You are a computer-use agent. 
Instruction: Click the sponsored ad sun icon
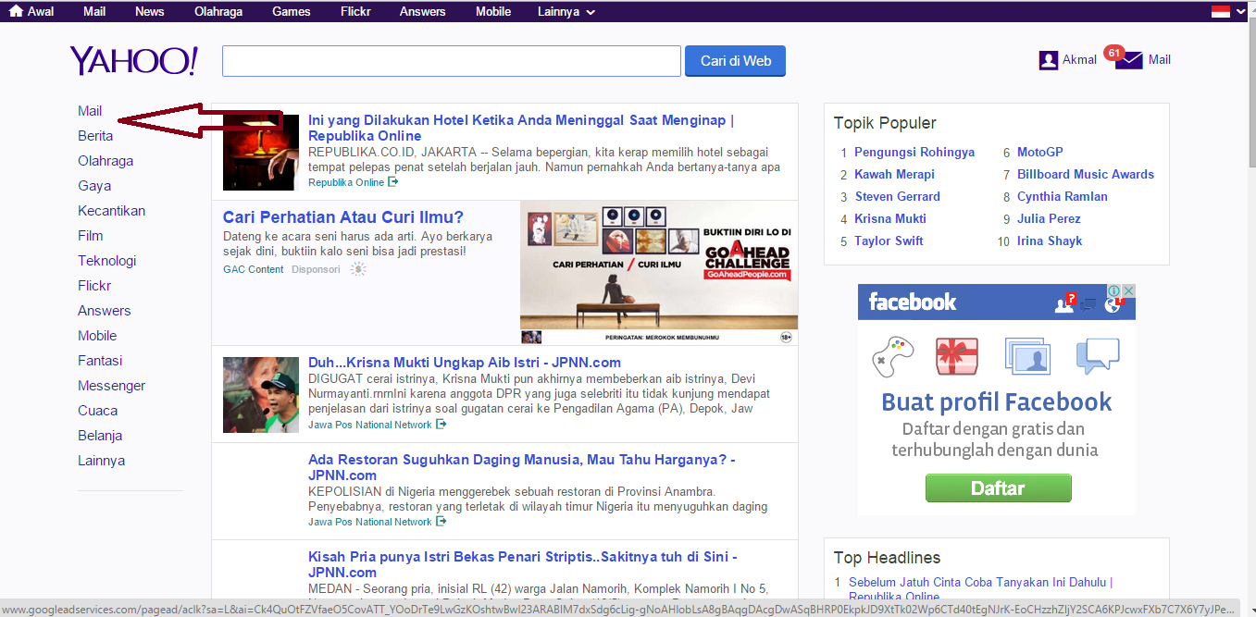pyautogui.click(x=358, y=269)
